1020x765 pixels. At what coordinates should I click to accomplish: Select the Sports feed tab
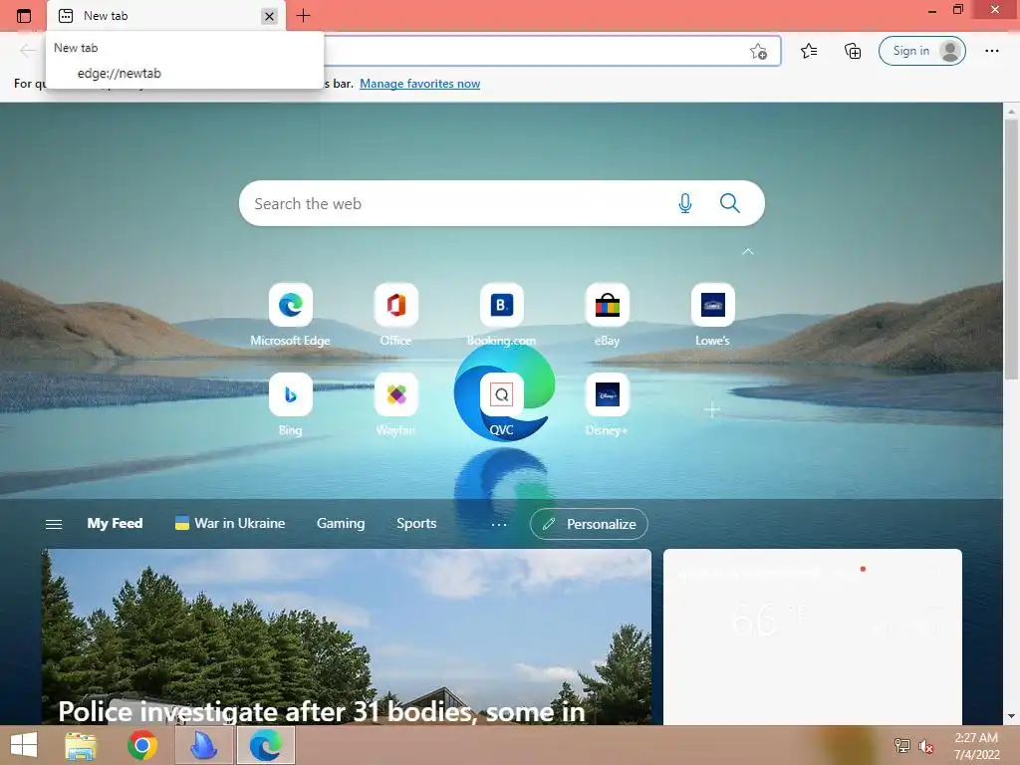pos(416,524)
